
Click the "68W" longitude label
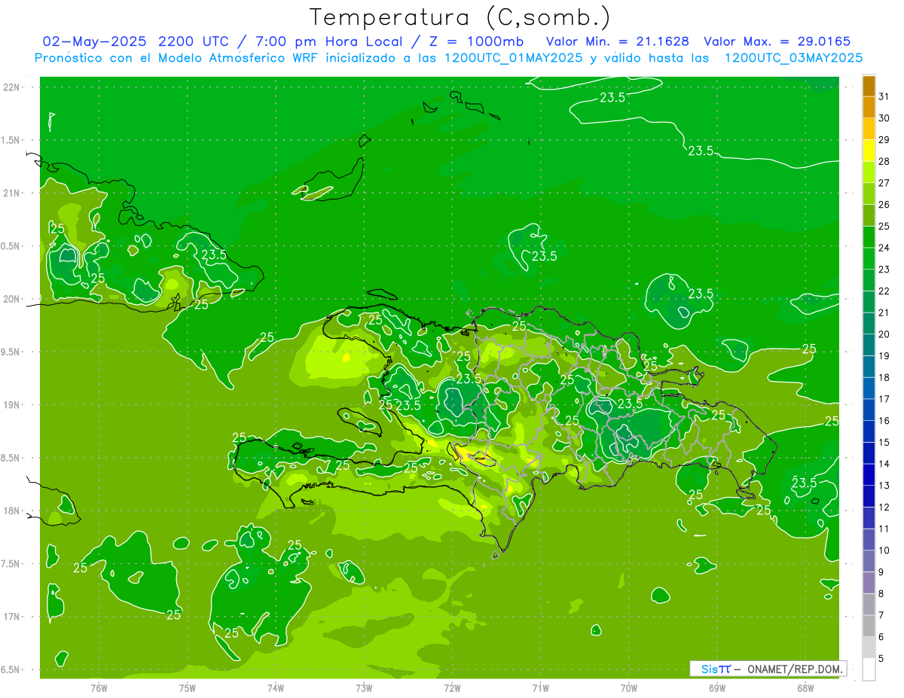[x=805, y=687]
